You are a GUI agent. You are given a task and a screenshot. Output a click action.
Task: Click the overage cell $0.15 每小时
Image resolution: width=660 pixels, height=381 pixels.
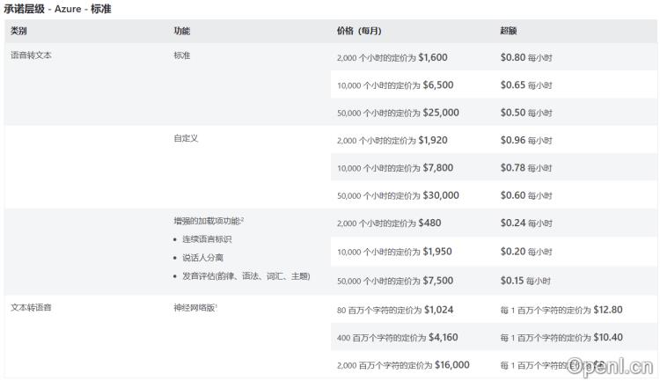(x=525, y=281)
